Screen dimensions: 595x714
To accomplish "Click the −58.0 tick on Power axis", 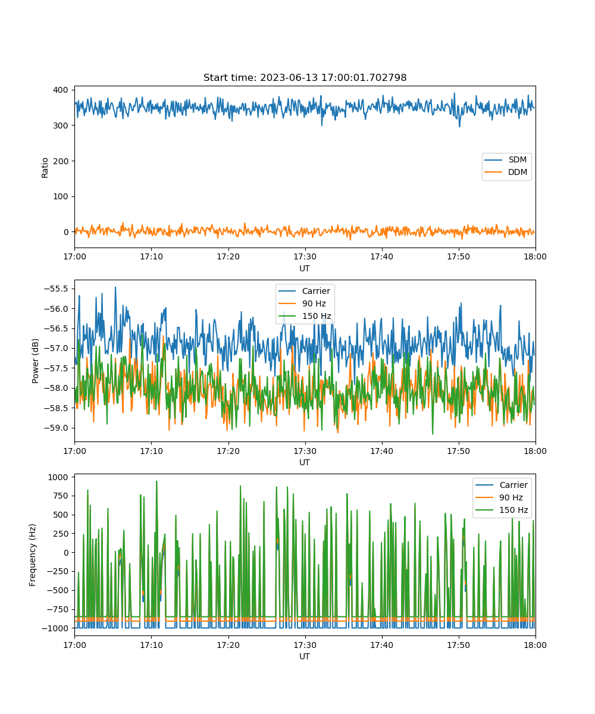I will tap(56, 388).
